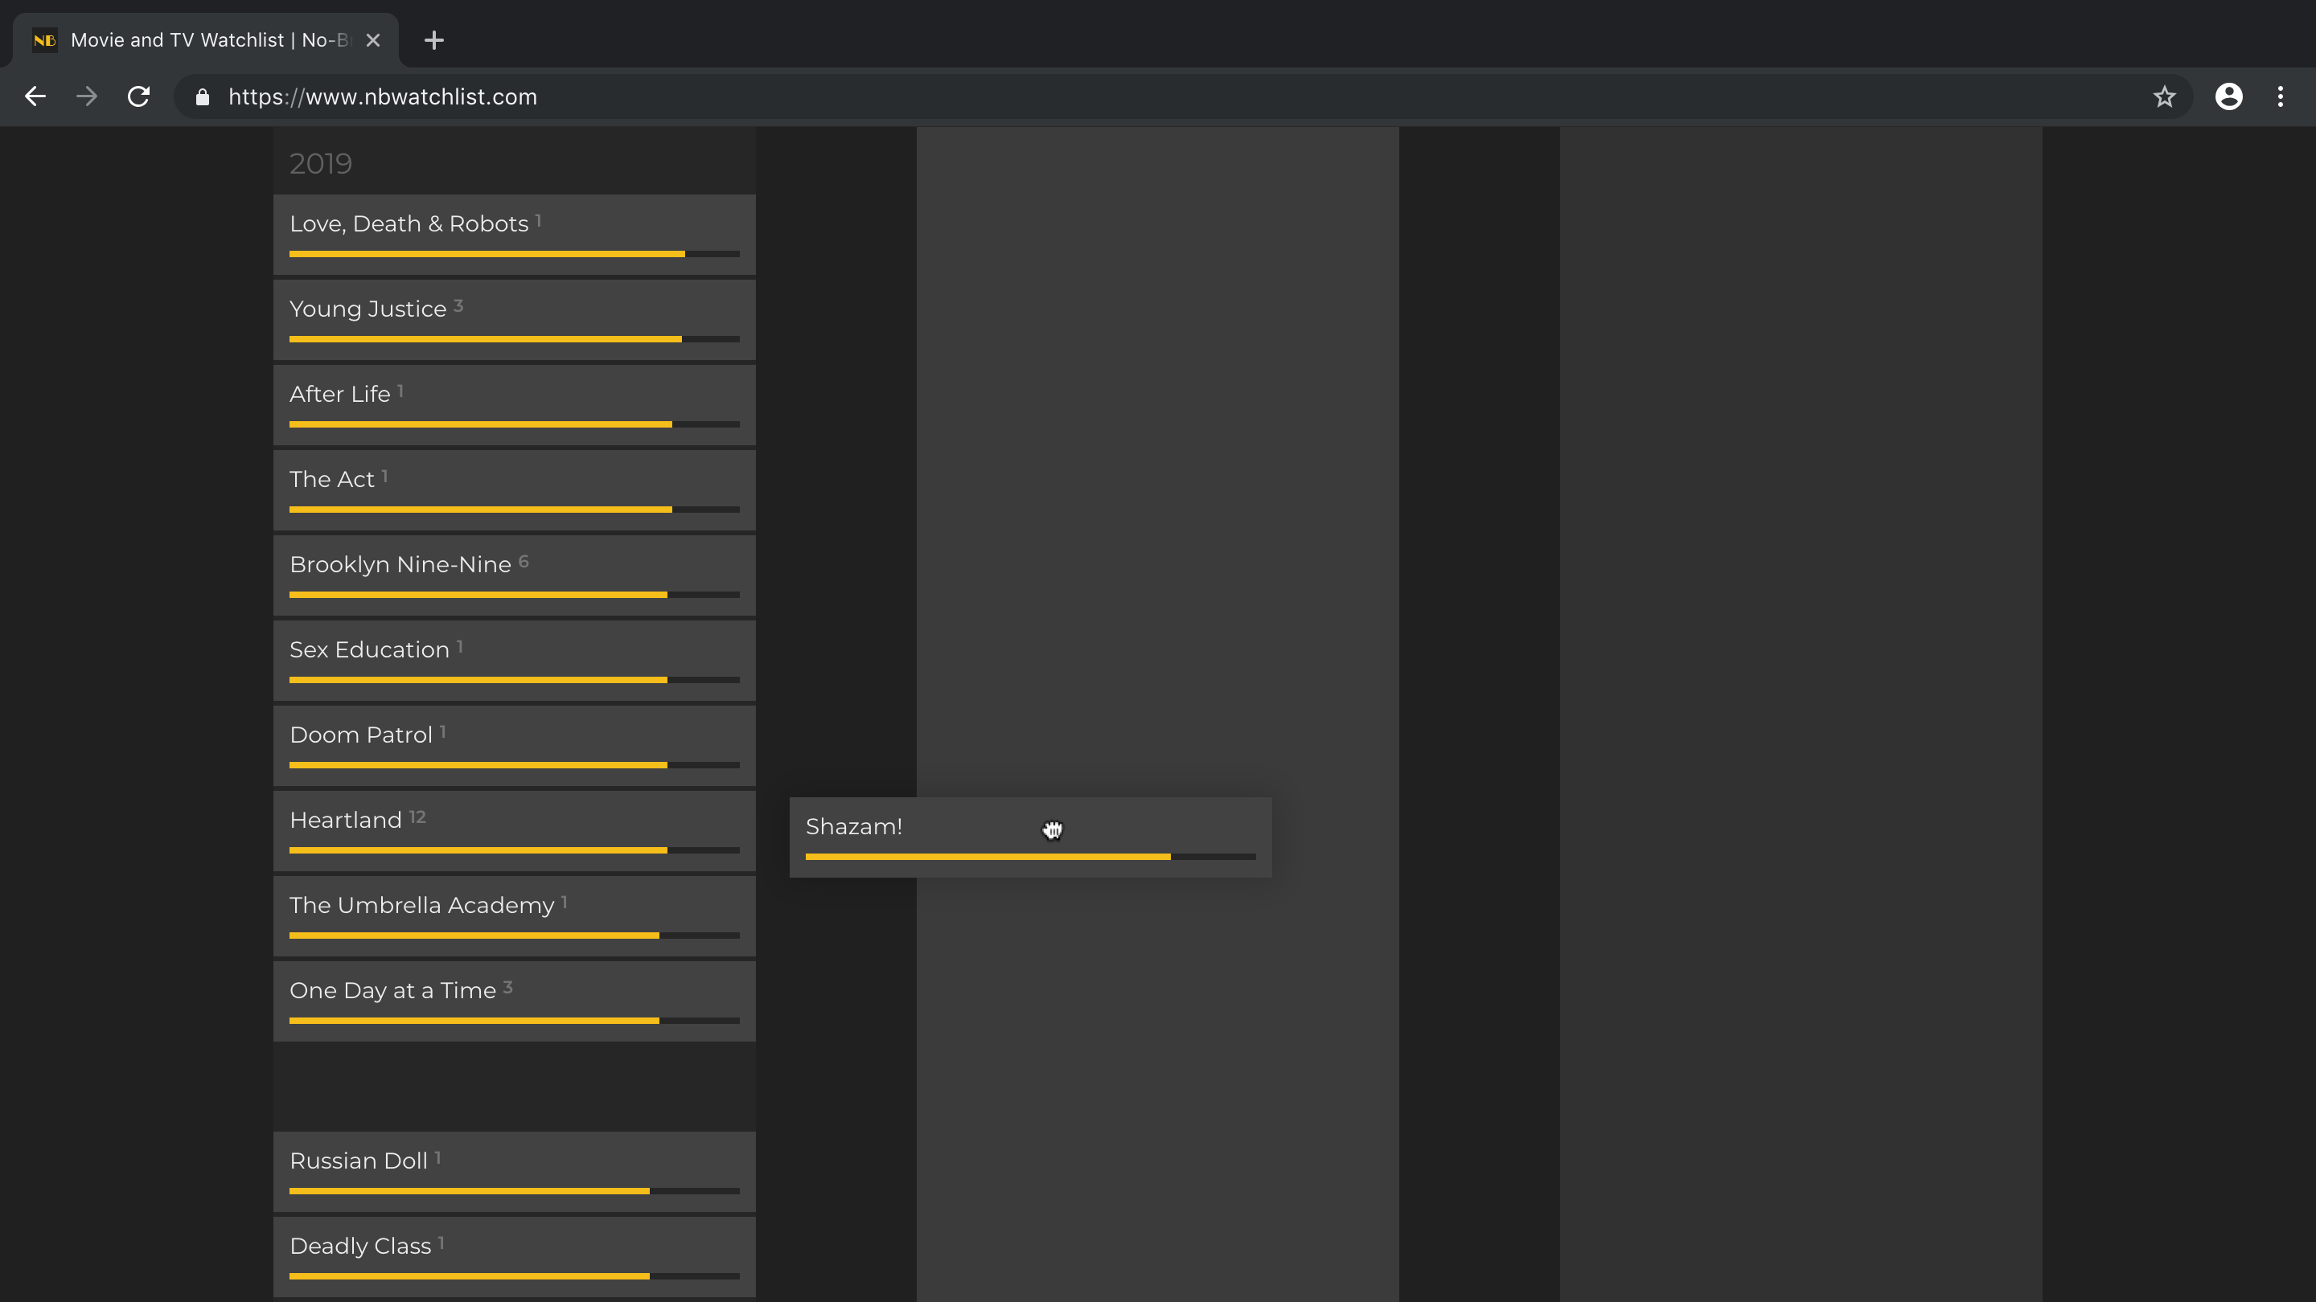Click the Deadly Class progress bar
2316x1302 pixels.
[515, 1276]
